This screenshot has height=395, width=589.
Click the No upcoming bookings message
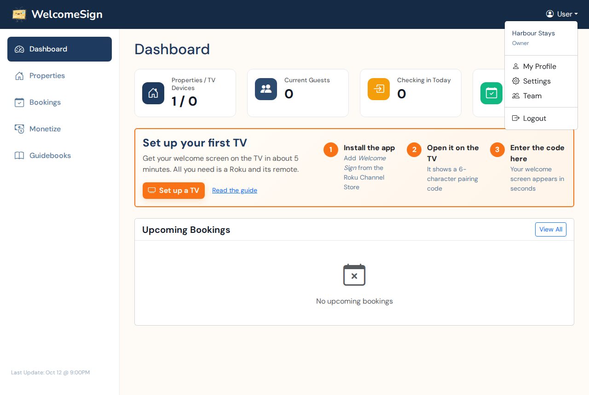(x=354, y=301)
